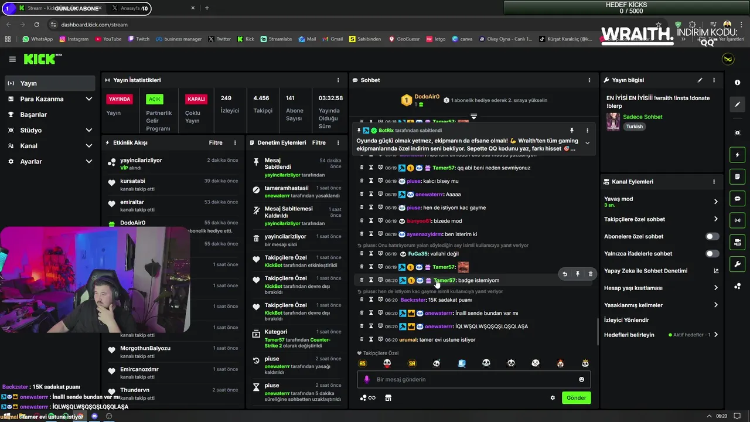Image resolution: width=750 pixels, height=422 pixels.
Task: Select the AS emote in emote row
Action: 362,363
